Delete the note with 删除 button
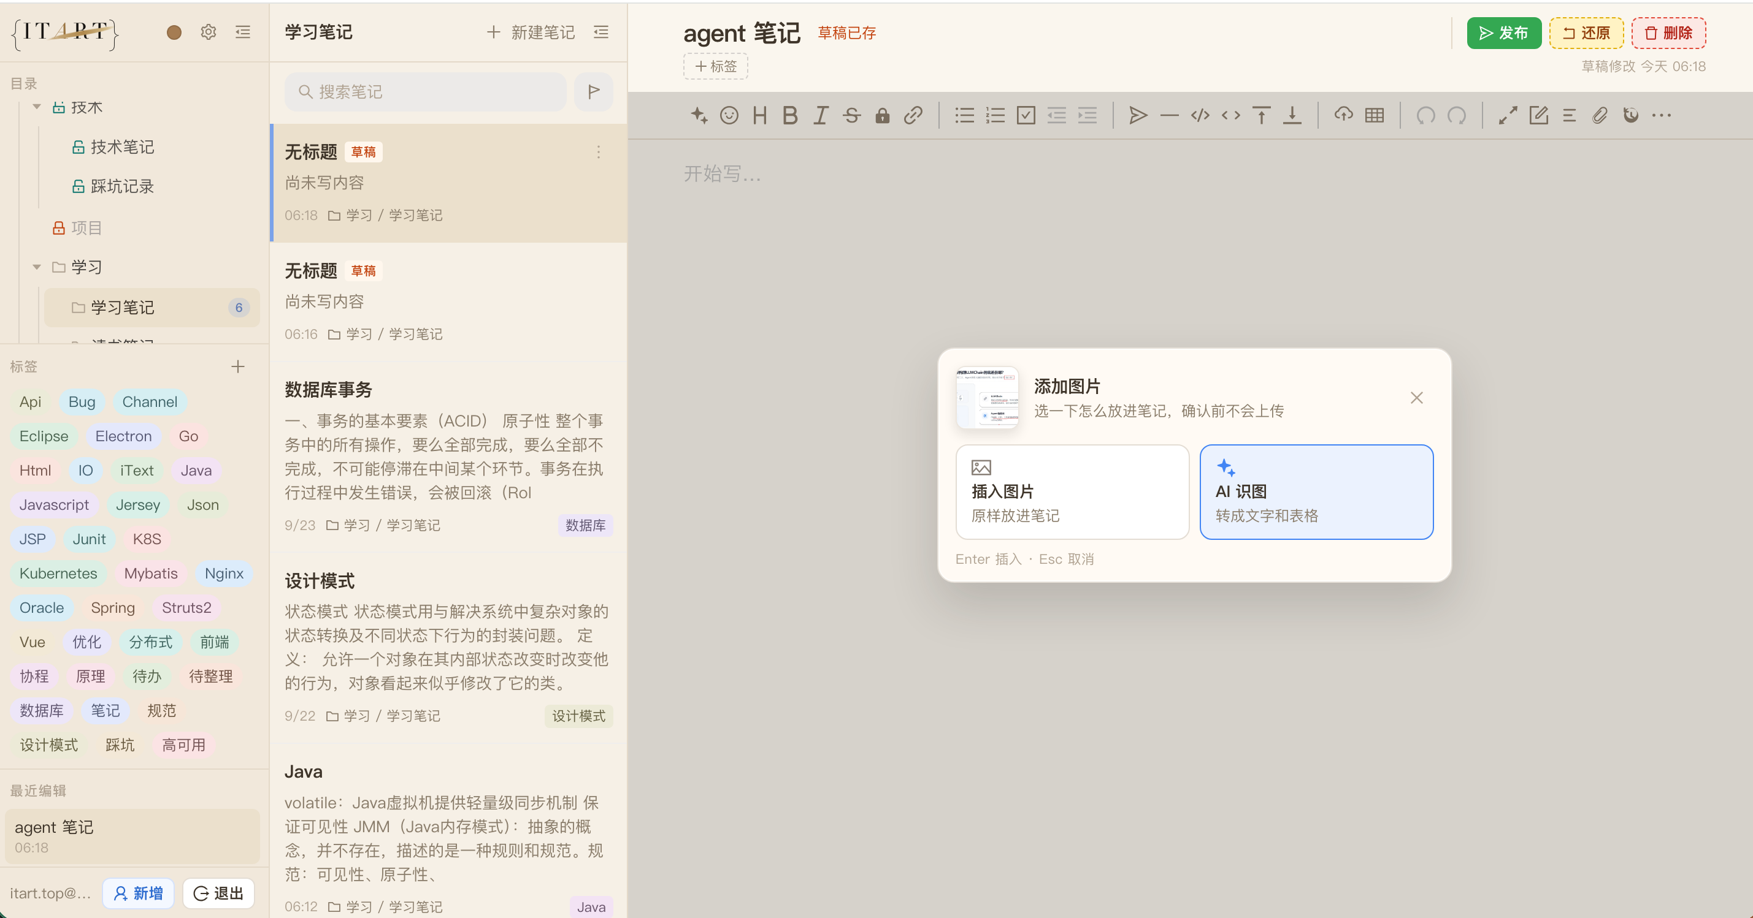The image size is (1753, 918). 1668,32
